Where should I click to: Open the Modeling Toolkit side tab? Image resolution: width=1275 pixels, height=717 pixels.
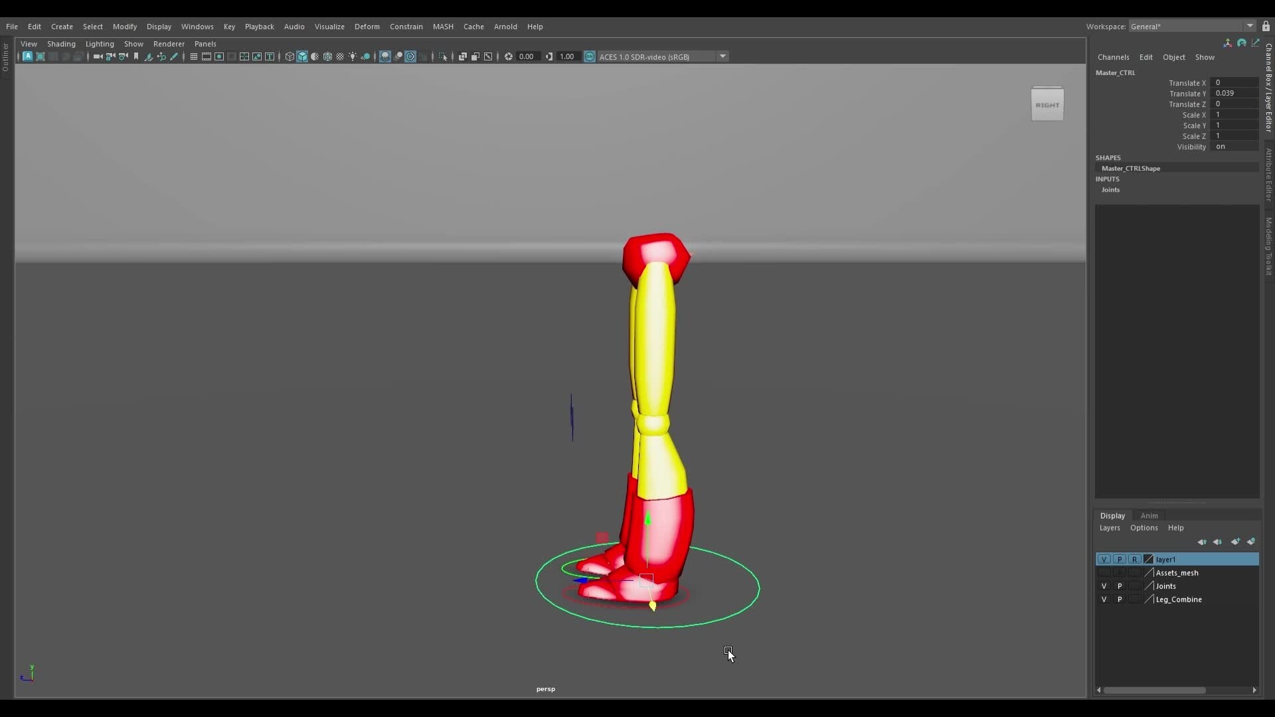pos(1267,246)
